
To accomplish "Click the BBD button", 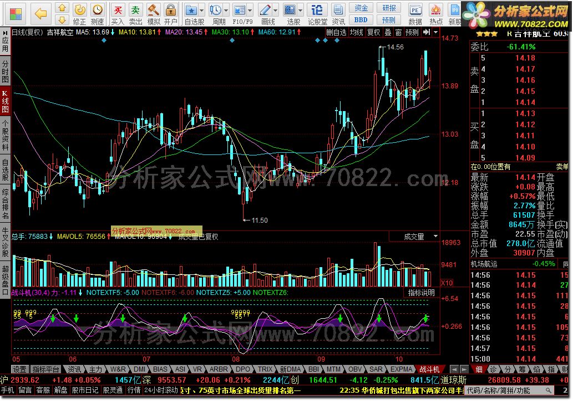I will pos(361,19).
